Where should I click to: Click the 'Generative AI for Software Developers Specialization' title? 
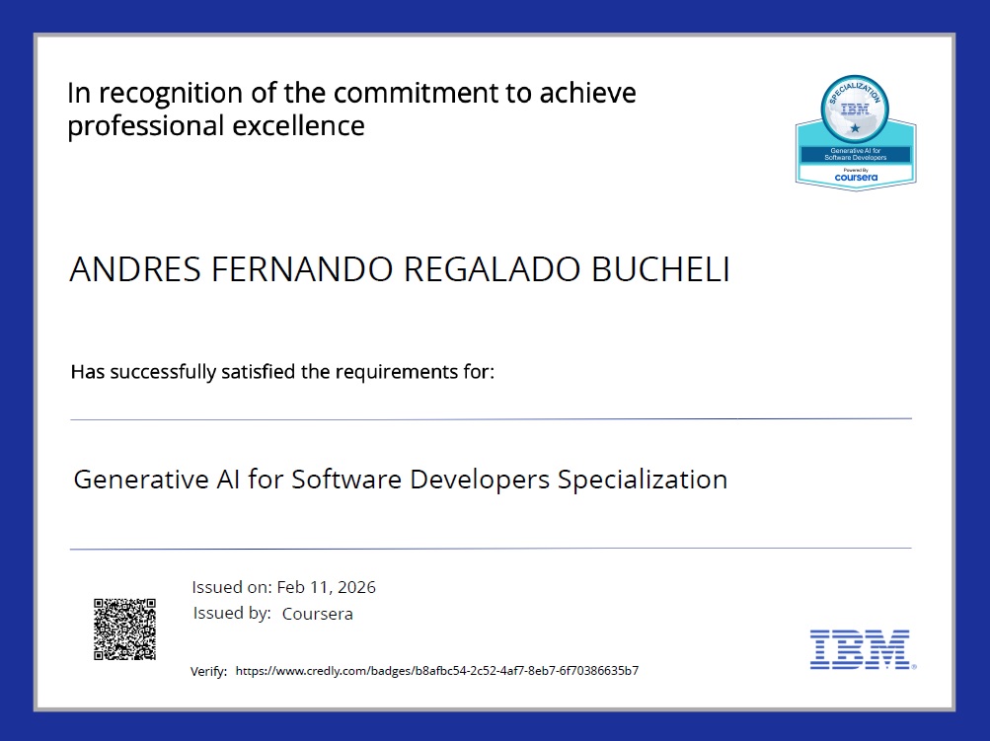tap(399, 480)
